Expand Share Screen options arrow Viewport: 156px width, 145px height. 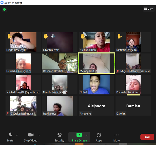click(x=87, y=135)
